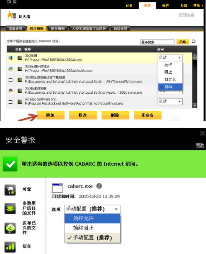Click the 程序搜索 input field

(157, 42)
